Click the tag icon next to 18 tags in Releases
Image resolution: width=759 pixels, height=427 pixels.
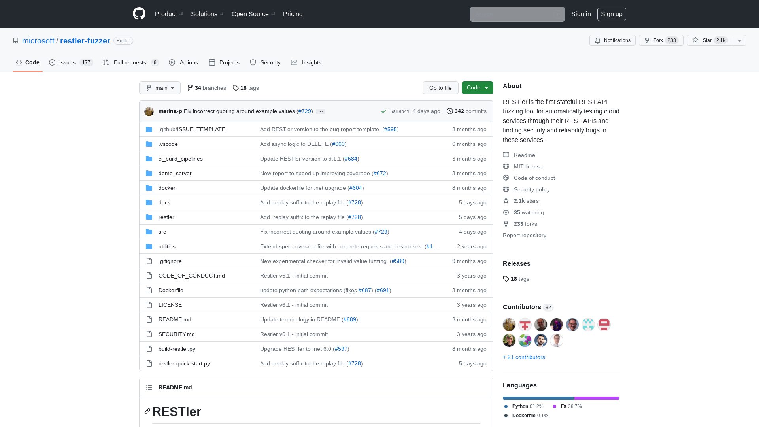point(506,279)
